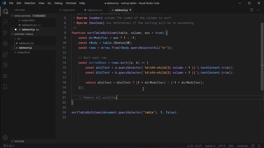The image size is (264, 148).
Task: Click the 'aColText' declaration on line 15
Action: 103,67
